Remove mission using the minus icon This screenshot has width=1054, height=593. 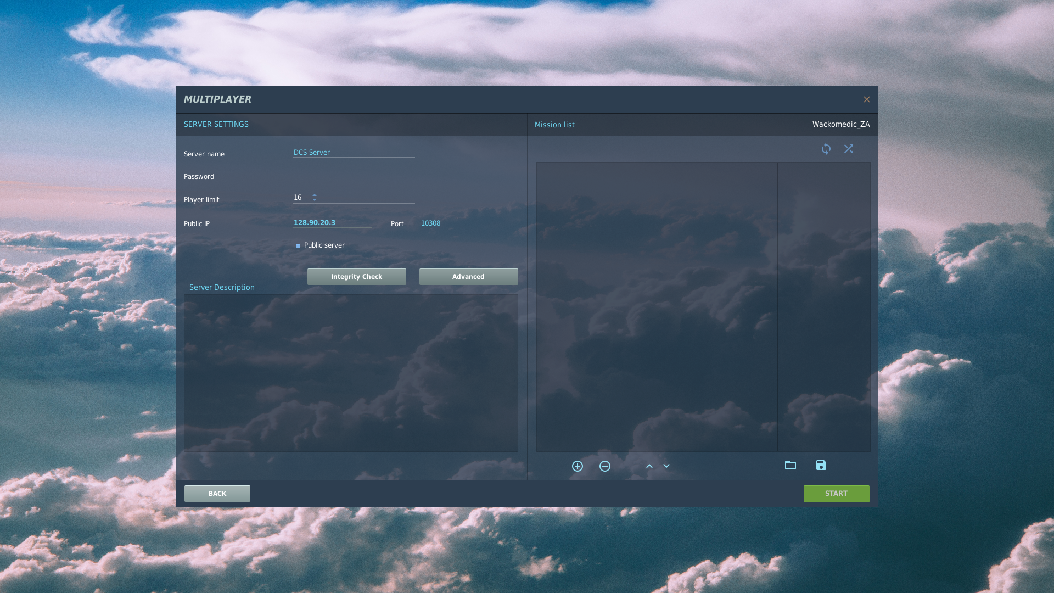(x=605, y=466)
